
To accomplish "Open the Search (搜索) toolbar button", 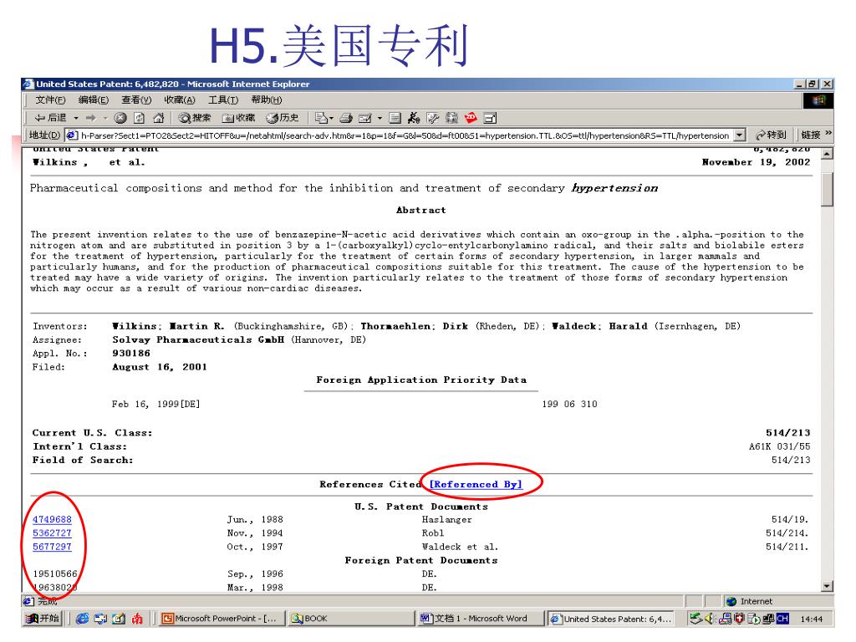I will (x=195, y=117).
